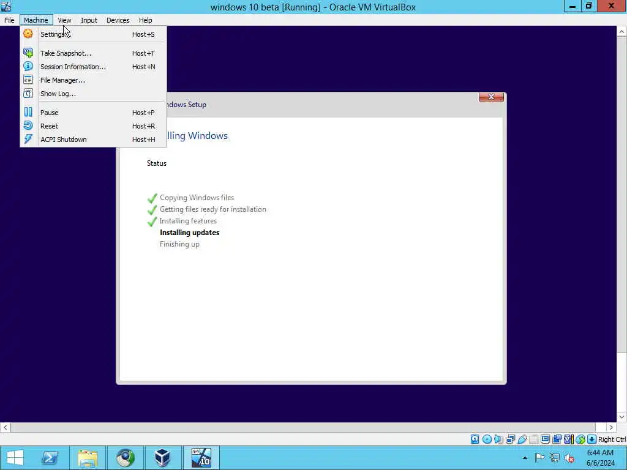Click the Action Center flag tray icon
Image resolution: width=627 pixels, height=470 pixels.
pos(539,458)
